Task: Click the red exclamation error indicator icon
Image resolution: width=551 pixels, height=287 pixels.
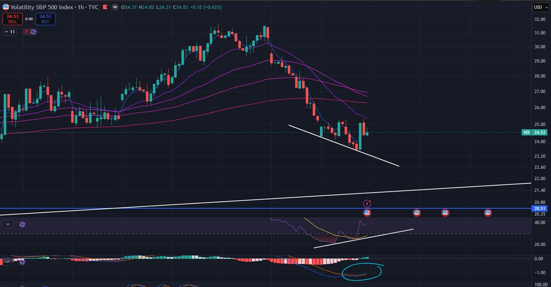Action: [x=27, y=32]
